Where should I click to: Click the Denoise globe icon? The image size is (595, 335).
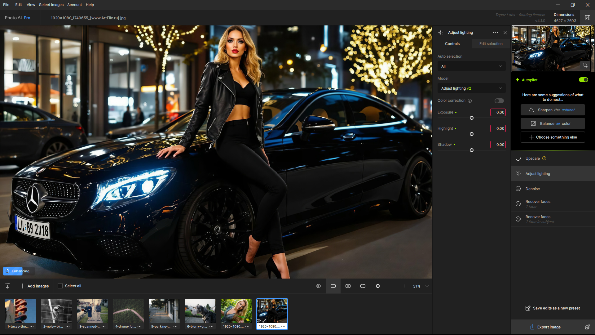518,189
